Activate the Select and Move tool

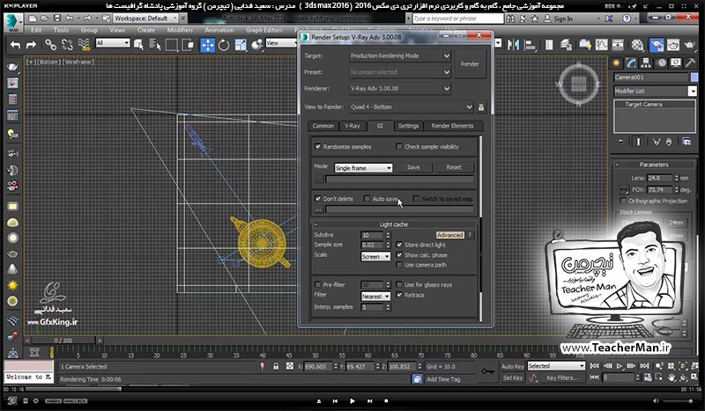pos(207,45)
